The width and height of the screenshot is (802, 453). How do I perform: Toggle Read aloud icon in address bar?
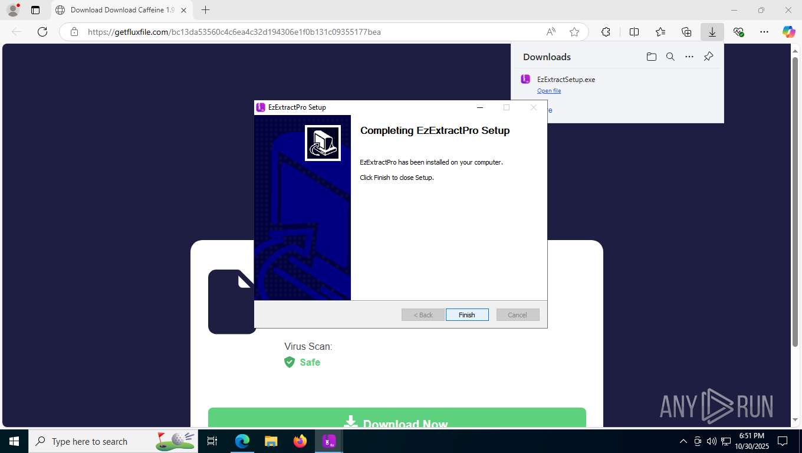click(x=551, y=32)
